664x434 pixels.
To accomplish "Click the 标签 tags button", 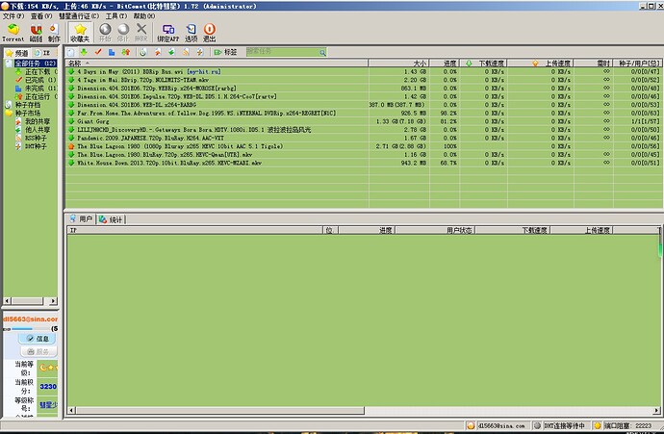I will point(225,52).
